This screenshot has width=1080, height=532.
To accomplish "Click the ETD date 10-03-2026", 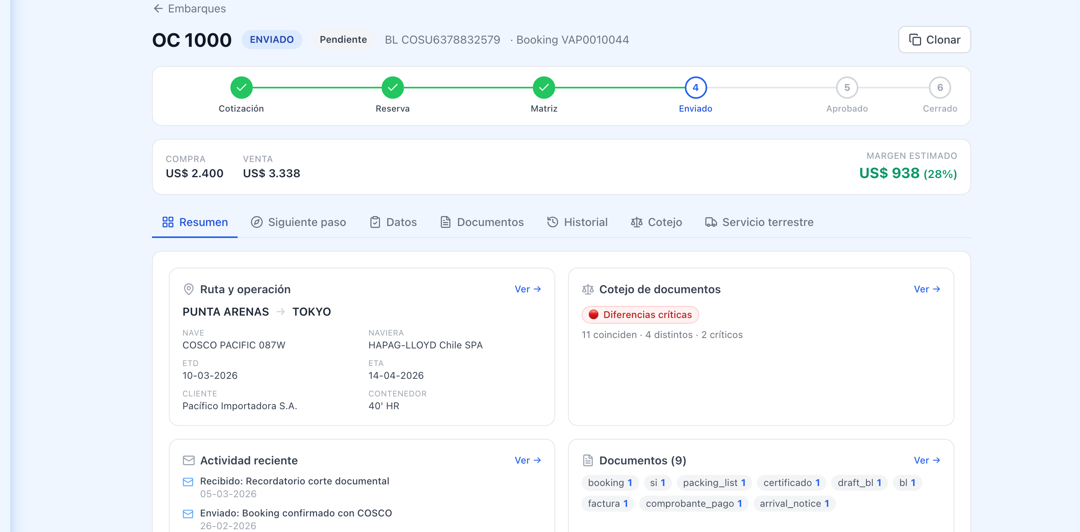I will click(x=210, y=376).
